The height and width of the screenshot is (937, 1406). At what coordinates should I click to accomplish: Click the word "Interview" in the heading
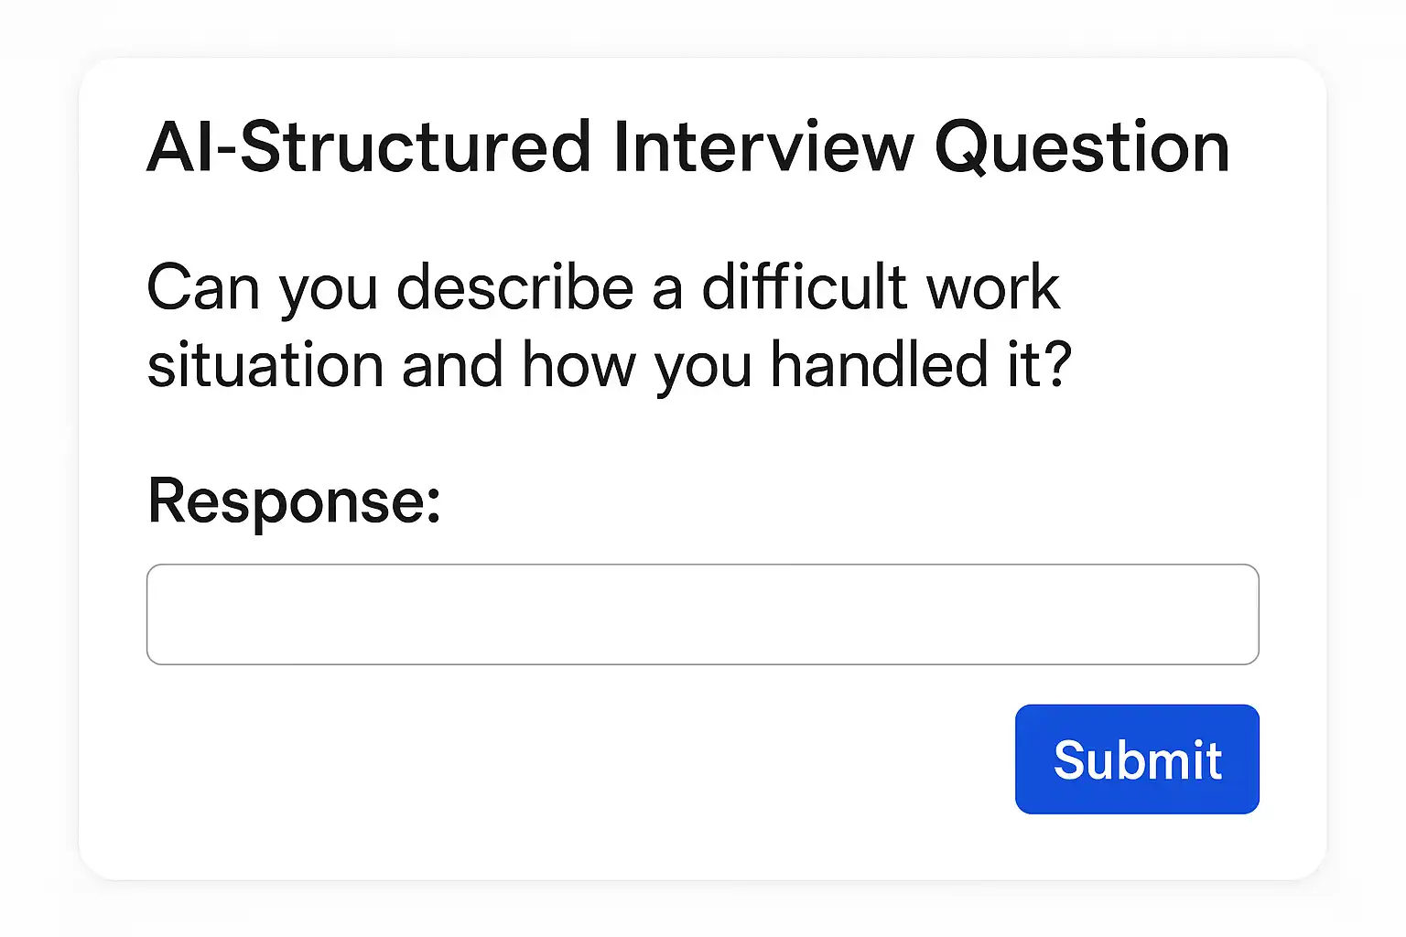tap(763, 147)
